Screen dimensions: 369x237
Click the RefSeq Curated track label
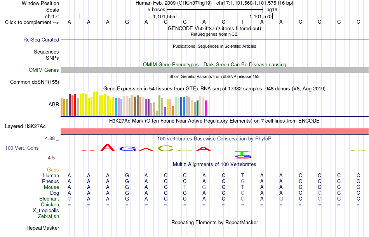point(41,40)
